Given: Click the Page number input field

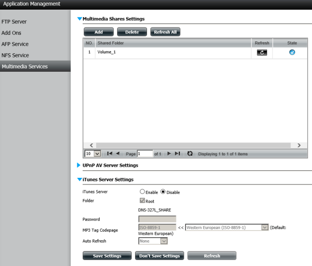Looking at the screenshot, I should tap(145, 154).
